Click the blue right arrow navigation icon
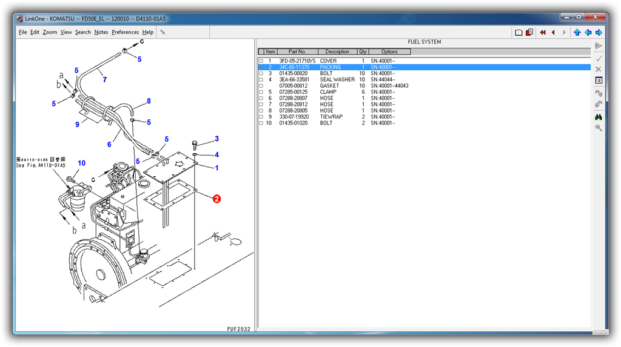The image size is (621, 347). [x=599, y=33]
